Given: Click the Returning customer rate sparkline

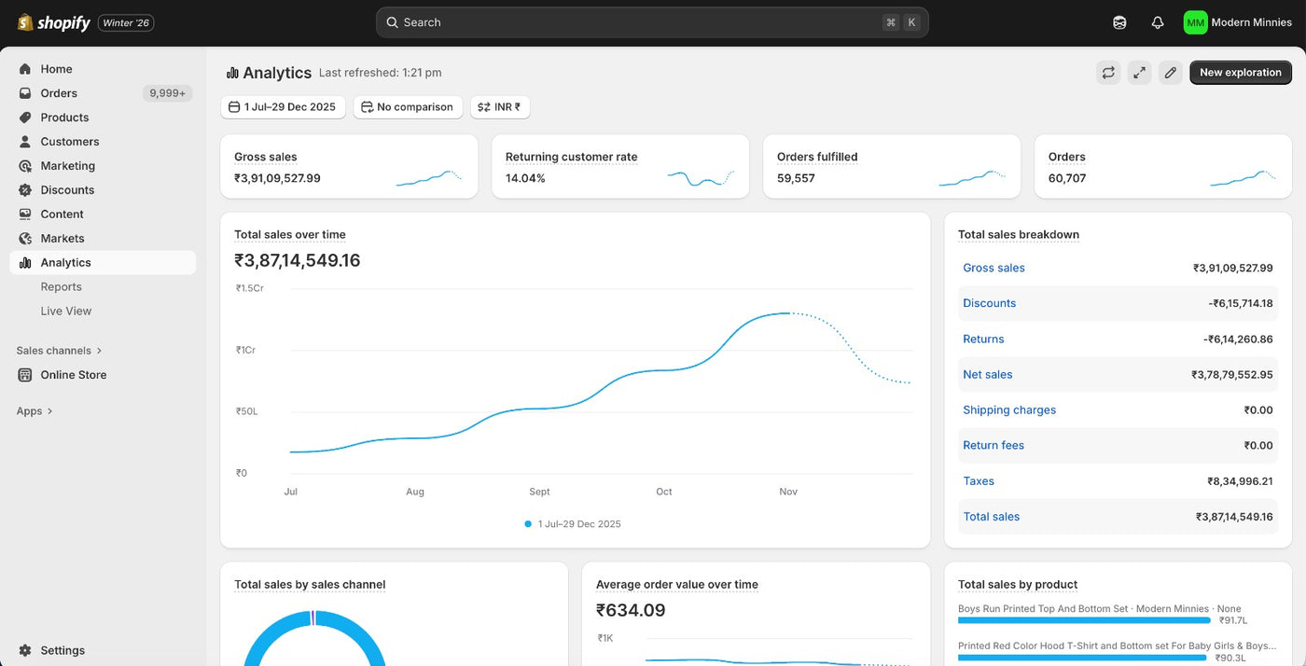Looking at the screenshot, I should point(701,177).
